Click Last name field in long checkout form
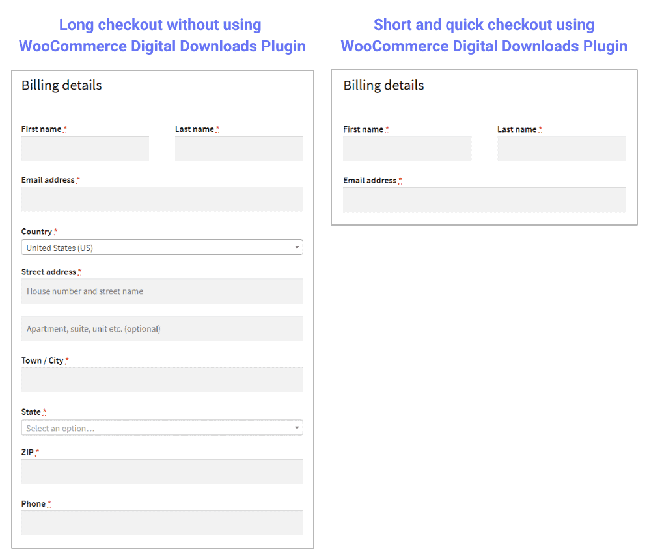The height and width of the screenshot is (556, 647). point(239,148)
